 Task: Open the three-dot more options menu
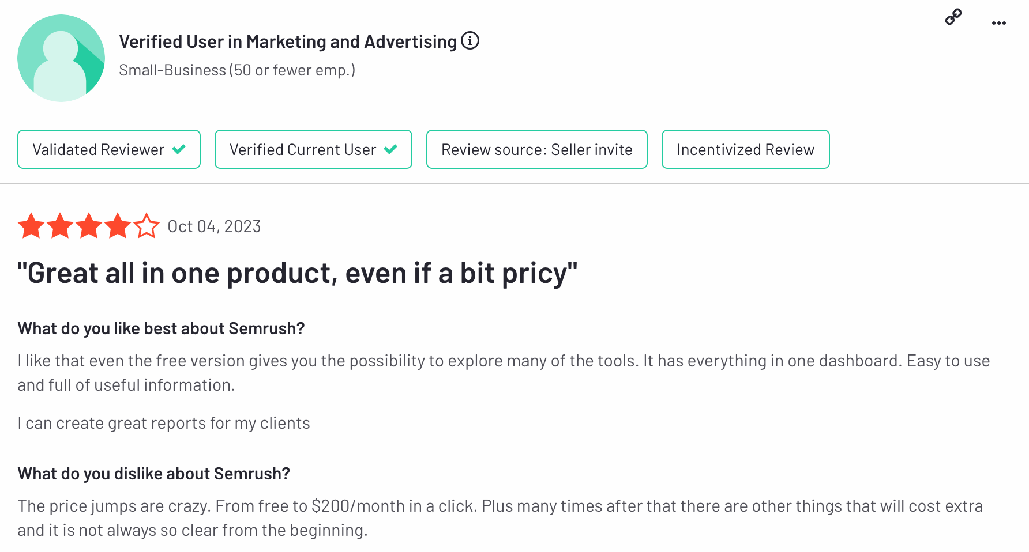[x=999, y=23]
